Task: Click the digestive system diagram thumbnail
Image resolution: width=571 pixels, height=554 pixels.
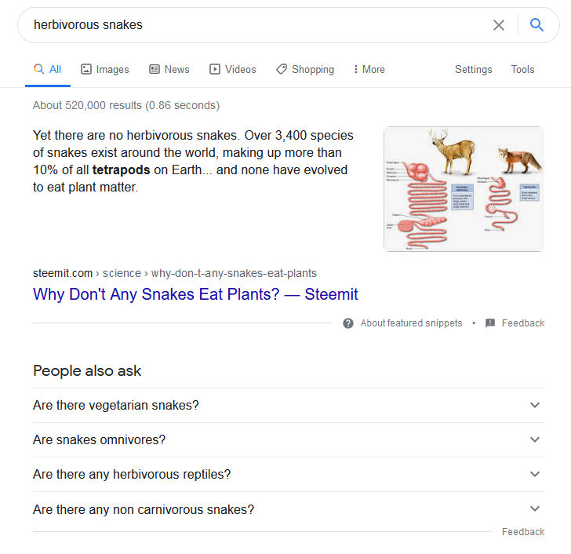Action: [464, 189]
